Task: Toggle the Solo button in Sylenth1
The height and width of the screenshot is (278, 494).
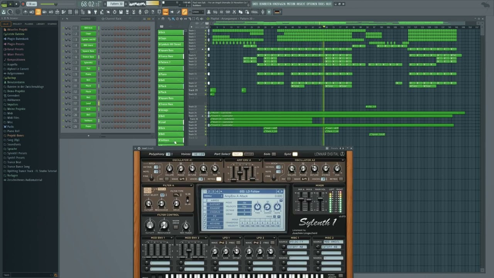Action: click(274, 154)
